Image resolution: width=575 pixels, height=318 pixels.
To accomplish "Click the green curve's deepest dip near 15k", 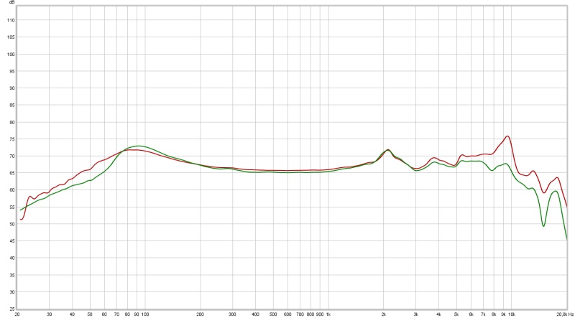I will click(543, 226).
